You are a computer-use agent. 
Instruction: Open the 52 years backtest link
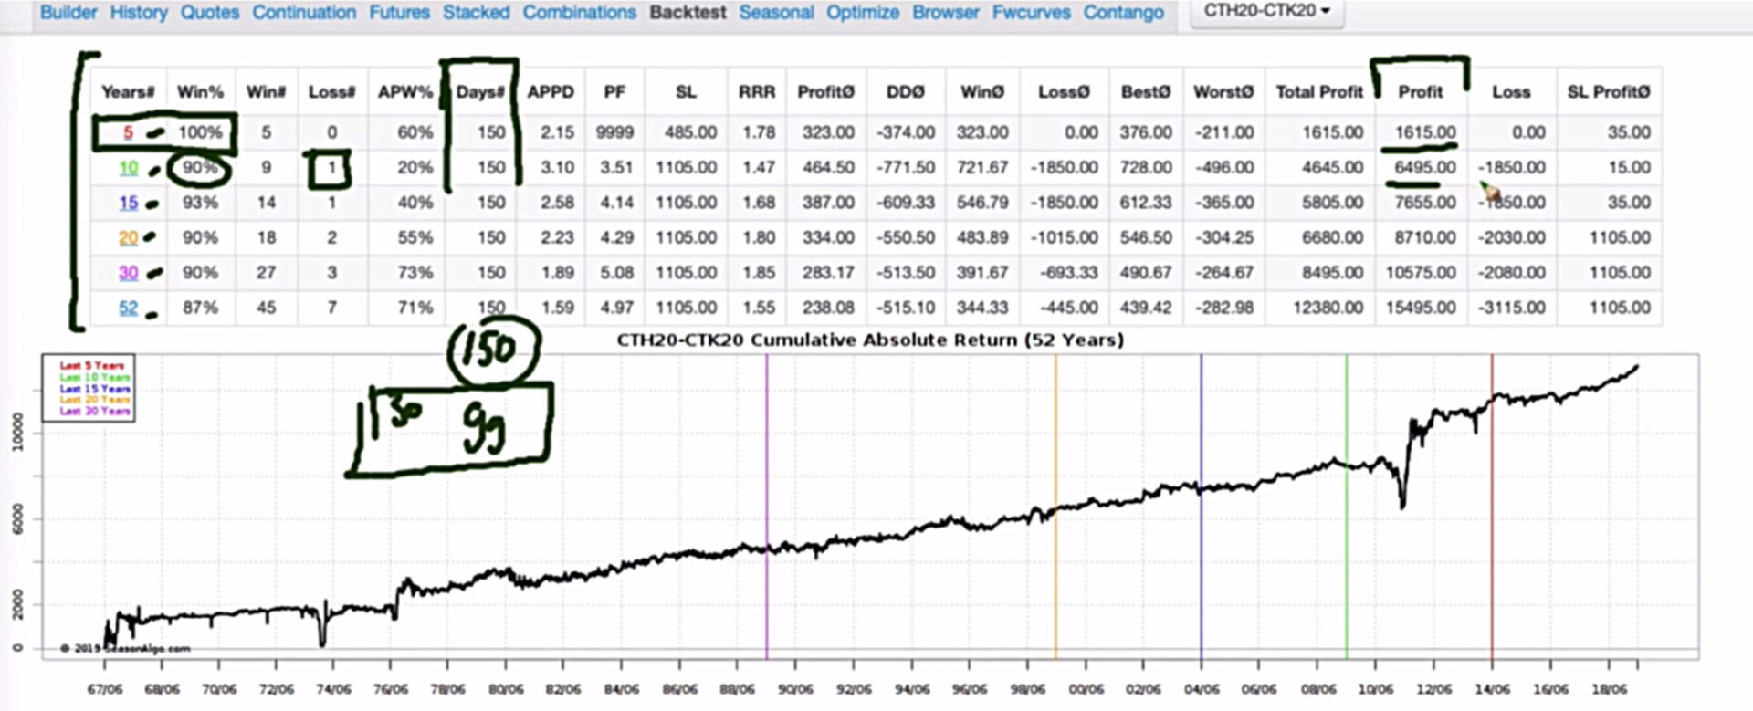129,308
